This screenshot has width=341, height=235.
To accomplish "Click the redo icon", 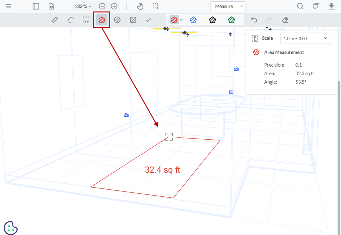I will coord(269,20).
